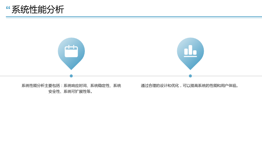Click the words 系统稳定性 in left paragraph
Image resolution: width=262 pixels, height=147 pixels.
point(100,86)
